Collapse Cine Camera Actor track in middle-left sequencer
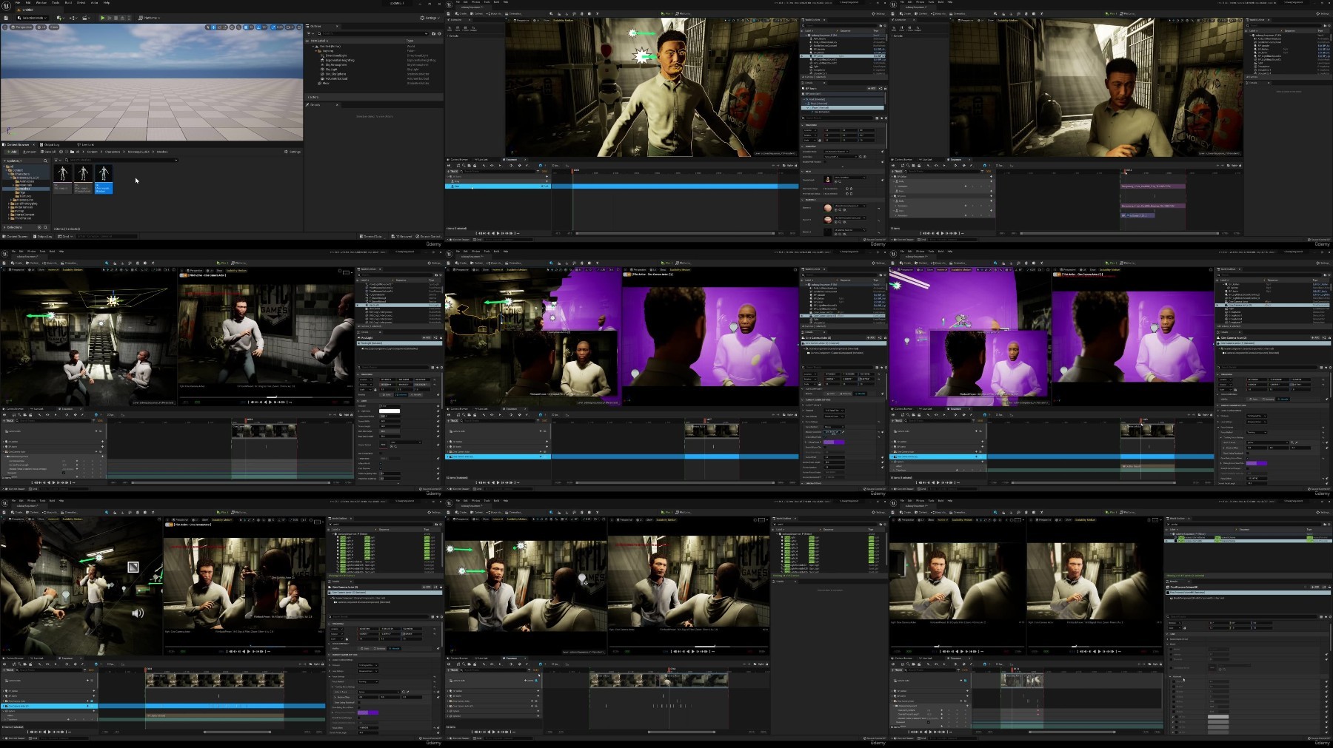 pos(4,451)
